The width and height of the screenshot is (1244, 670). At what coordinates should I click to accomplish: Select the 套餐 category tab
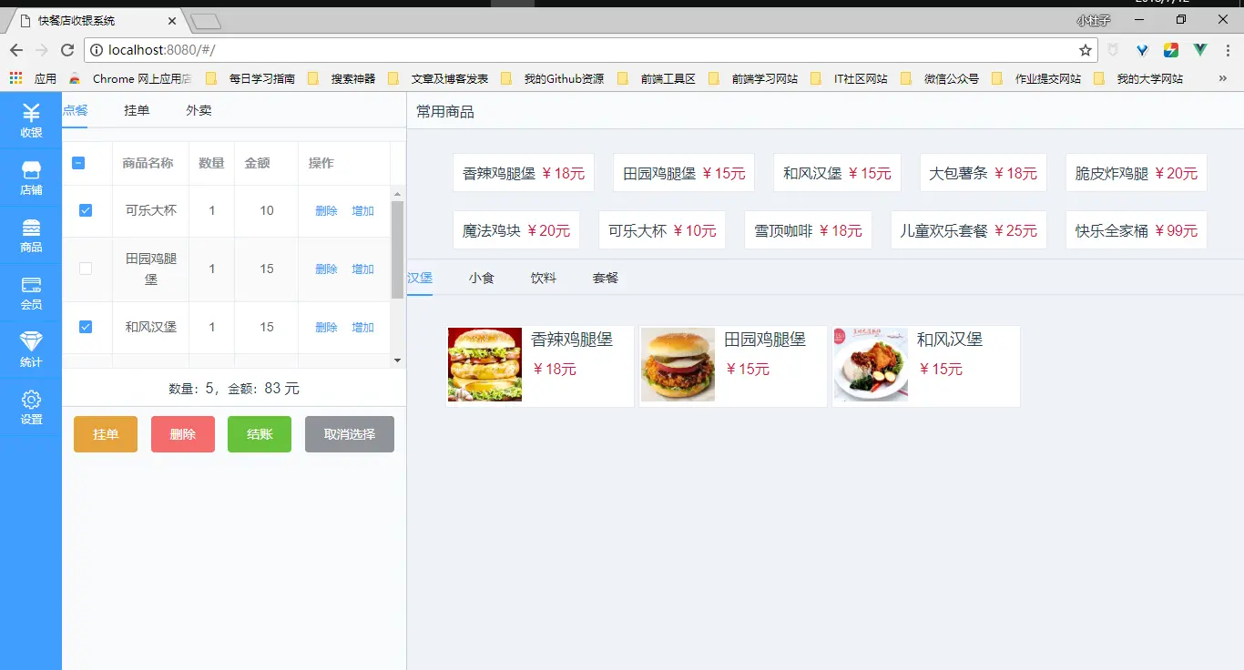[x=606, y=278]
